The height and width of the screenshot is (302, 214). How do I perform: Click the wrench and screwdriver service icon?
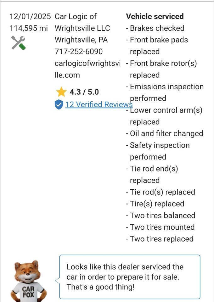18,43
